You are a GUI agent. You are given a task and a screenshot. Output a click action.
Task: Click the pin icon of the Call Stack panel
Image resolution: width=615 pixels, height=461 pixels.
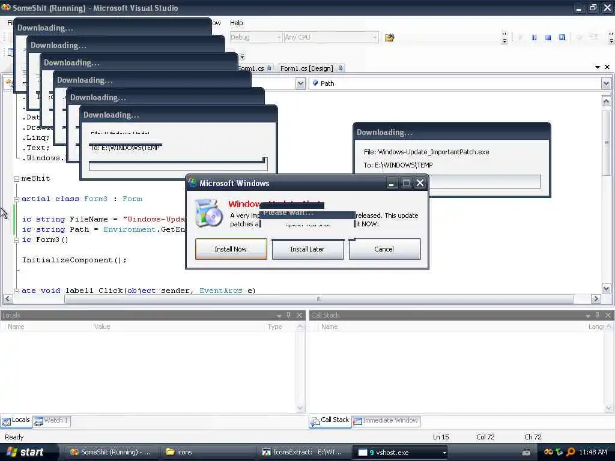(598, 315)
